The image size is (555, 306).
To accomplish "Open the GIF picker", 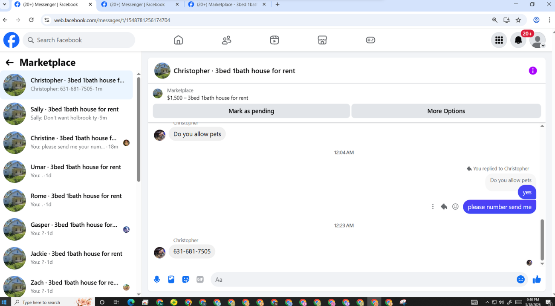I will tap(200, 280).
